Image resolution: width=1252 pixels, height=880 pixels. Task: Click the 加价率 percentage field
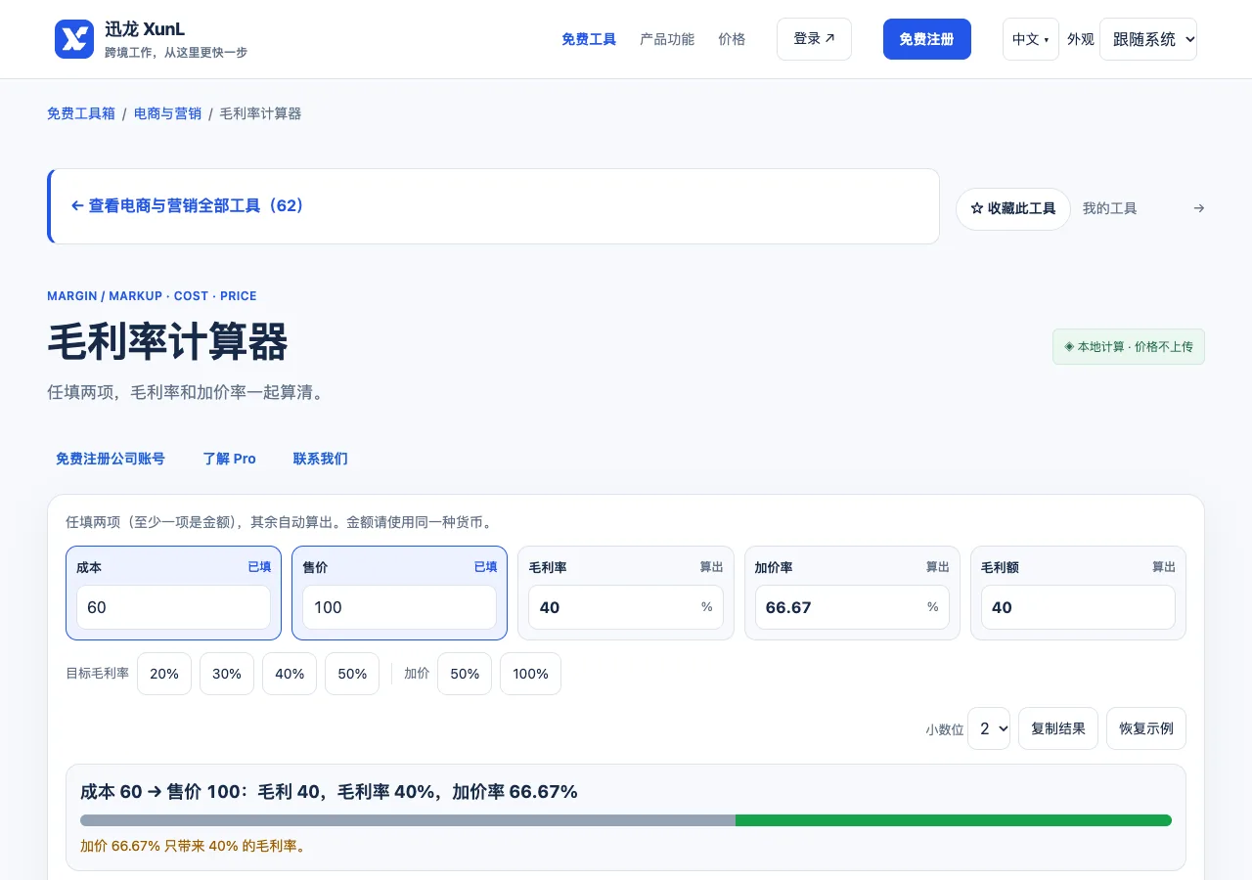[x=852, y=607]
